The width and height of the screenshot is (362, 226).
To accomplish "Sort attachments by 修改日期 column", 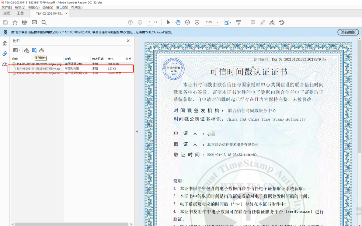I will click(x=98, y=59).
